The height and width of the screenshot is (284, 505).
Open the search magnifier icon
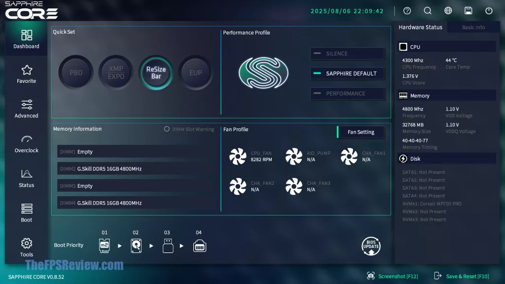[428, 11]
